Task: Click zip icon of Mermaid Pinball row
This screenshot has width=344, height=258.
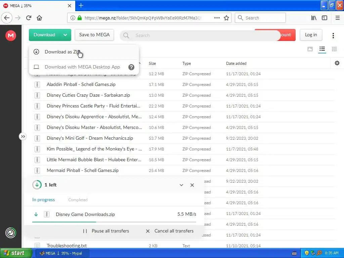Action: 37,170
